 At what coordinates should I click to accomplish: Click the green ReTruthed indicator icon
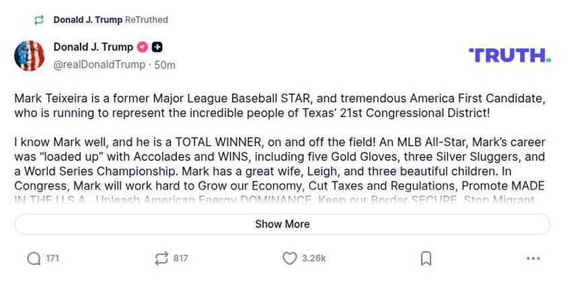[39, 20]
